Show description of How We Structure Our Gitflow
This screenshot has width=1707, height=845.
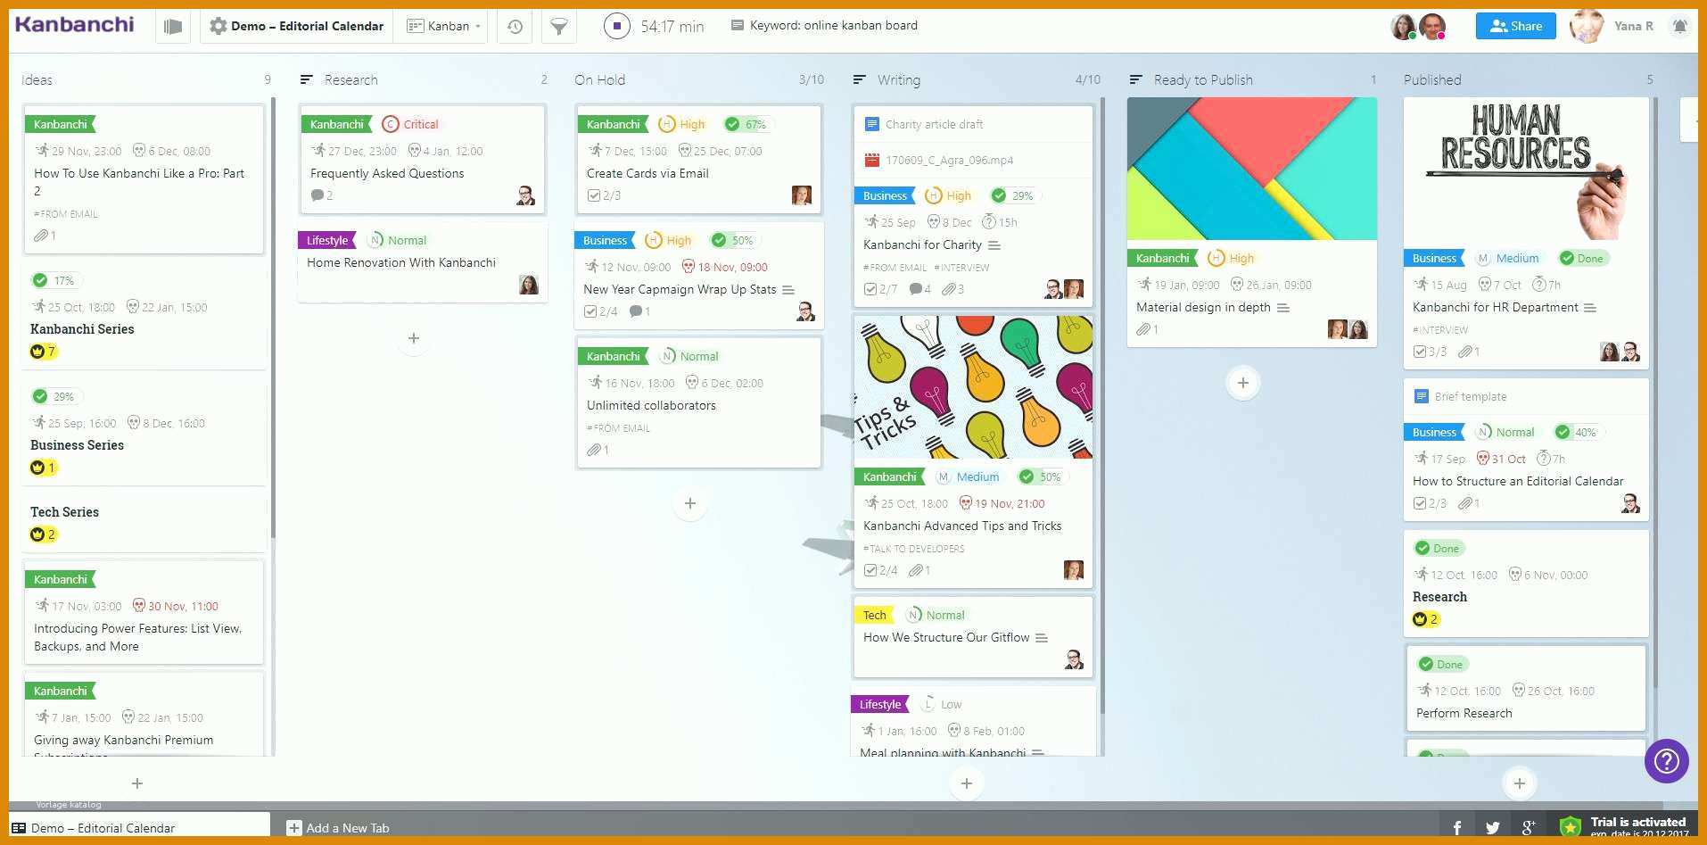point(1042,638)
